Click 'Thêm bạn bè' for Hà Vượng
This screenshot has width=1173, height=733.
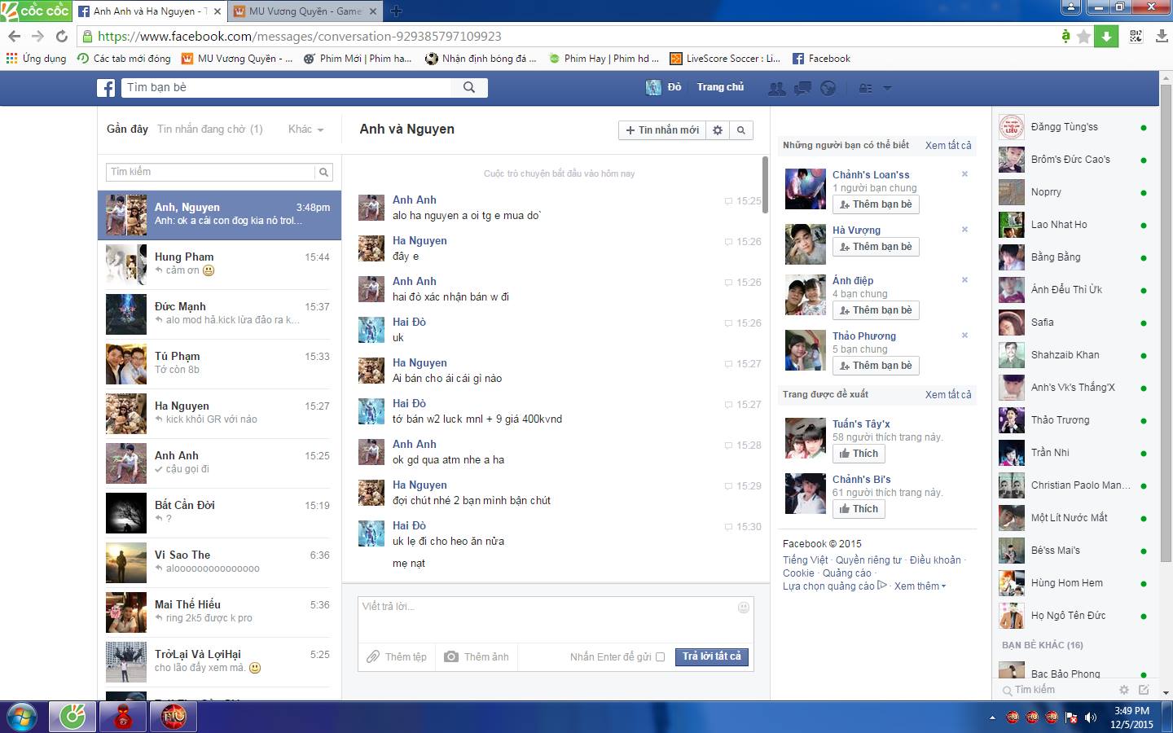pyautogui.click(x=876, y=247)
